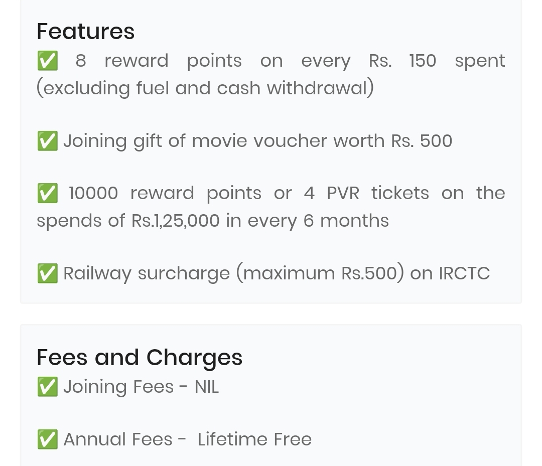Click the check icon beside Joining Fees
This screenshot has height=466, width=542.
[48, 387]
